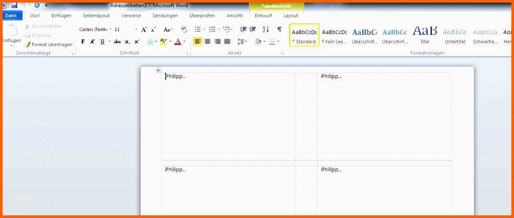This screenshot has width=514, height=218.
Task: Switch to the Sendungen tab
Action: point(165,15)
